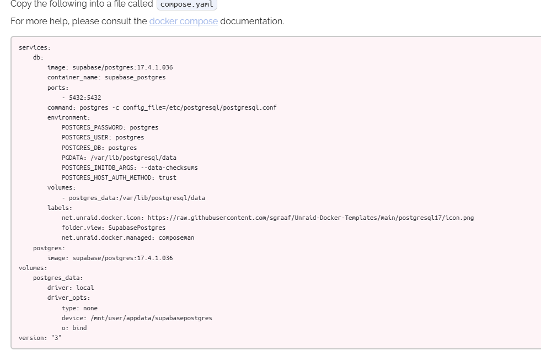Click the postgres_data:/var/lib/postgresql/data volume line
The height and width of the screenshot is (356, 541).
pyautogui.click(x=133, y=198)
